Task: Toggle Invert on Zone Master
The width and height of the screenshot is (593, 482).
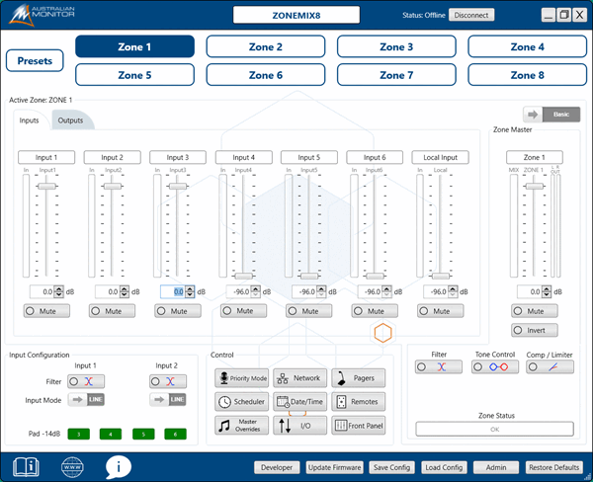Action: (x=534, y=331)
